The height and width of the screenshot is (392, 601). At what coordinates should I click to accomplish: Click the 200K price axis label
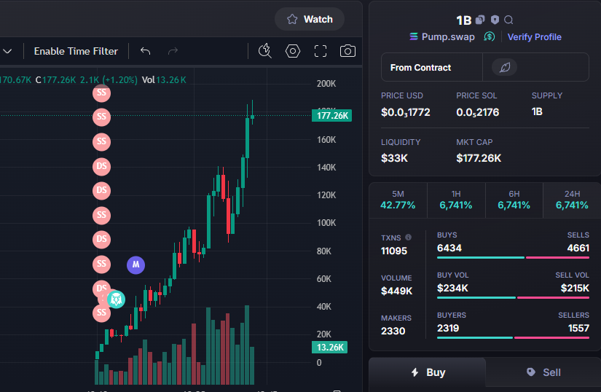tap(326, 84)
